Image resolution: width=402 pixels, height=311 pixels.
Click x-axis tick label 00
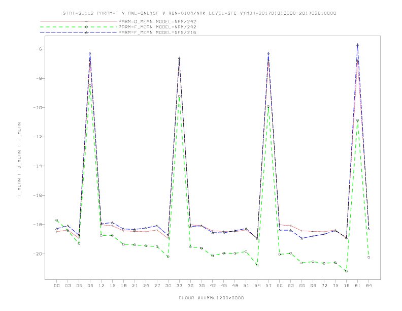tap(57, 286)
